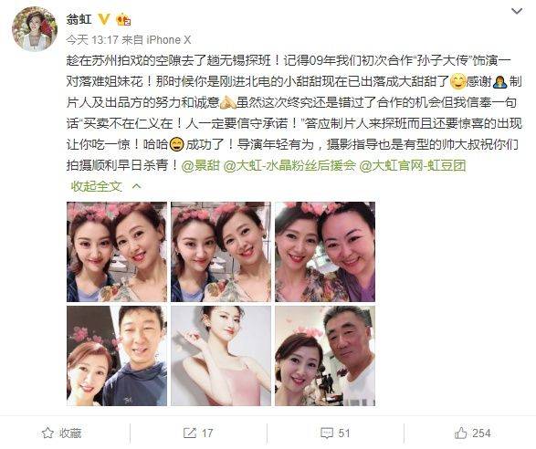Open @大虹-水晶粉丝后援会 mention

[x=289, y=166]
